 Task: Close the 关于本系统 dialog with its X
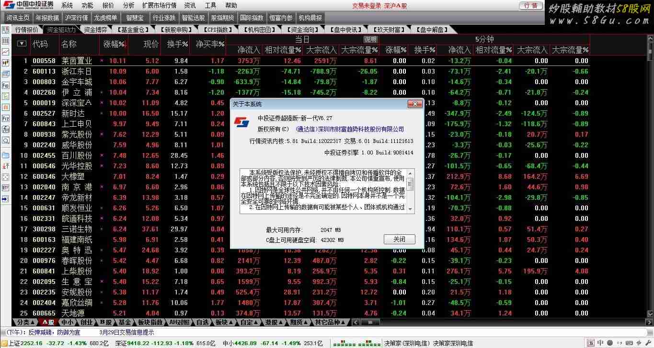[x=414, y=104]
